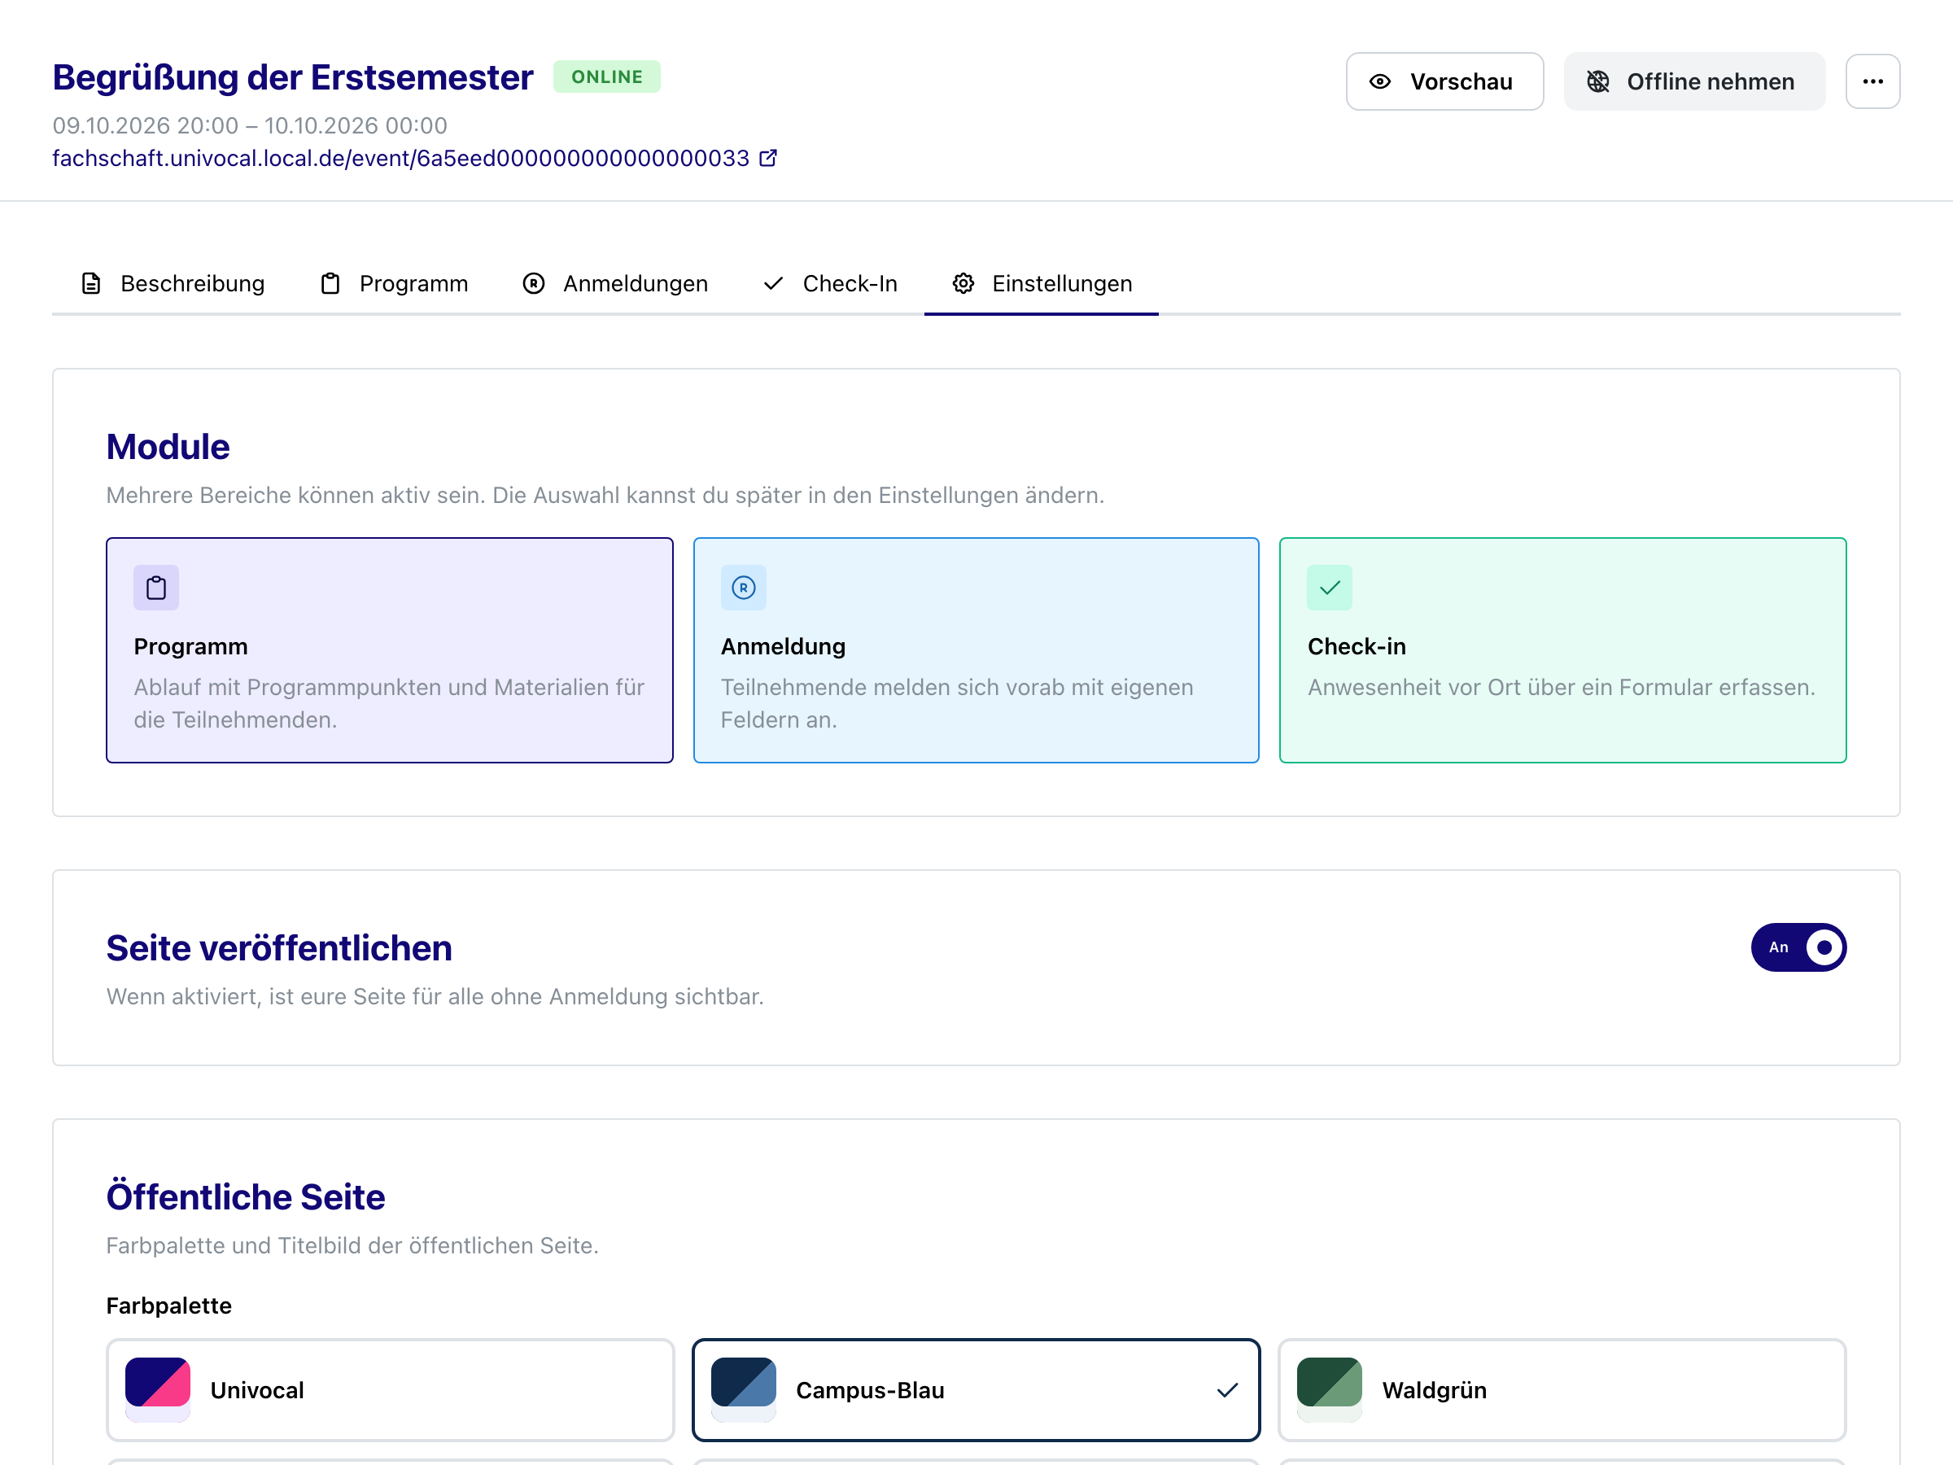Click the Seite veröffentlichen heading

pyautogui.click(x=279, y=947)
